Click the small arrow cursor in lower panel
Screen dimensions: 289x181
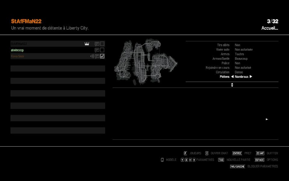click(267, 119)
